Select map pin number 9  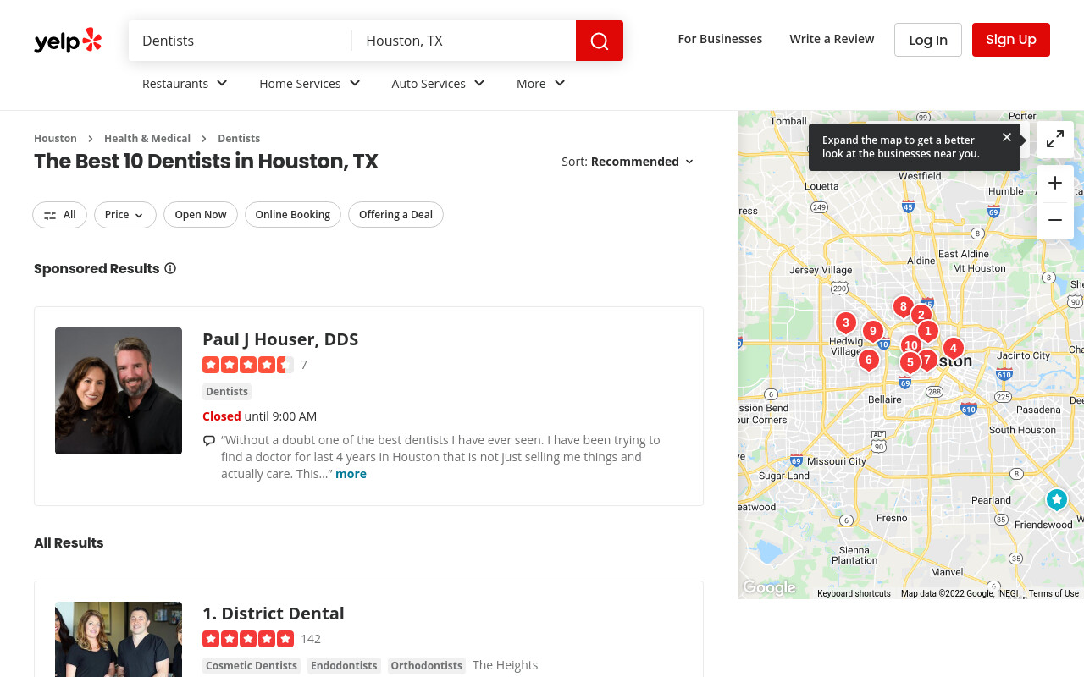[872, 331]
